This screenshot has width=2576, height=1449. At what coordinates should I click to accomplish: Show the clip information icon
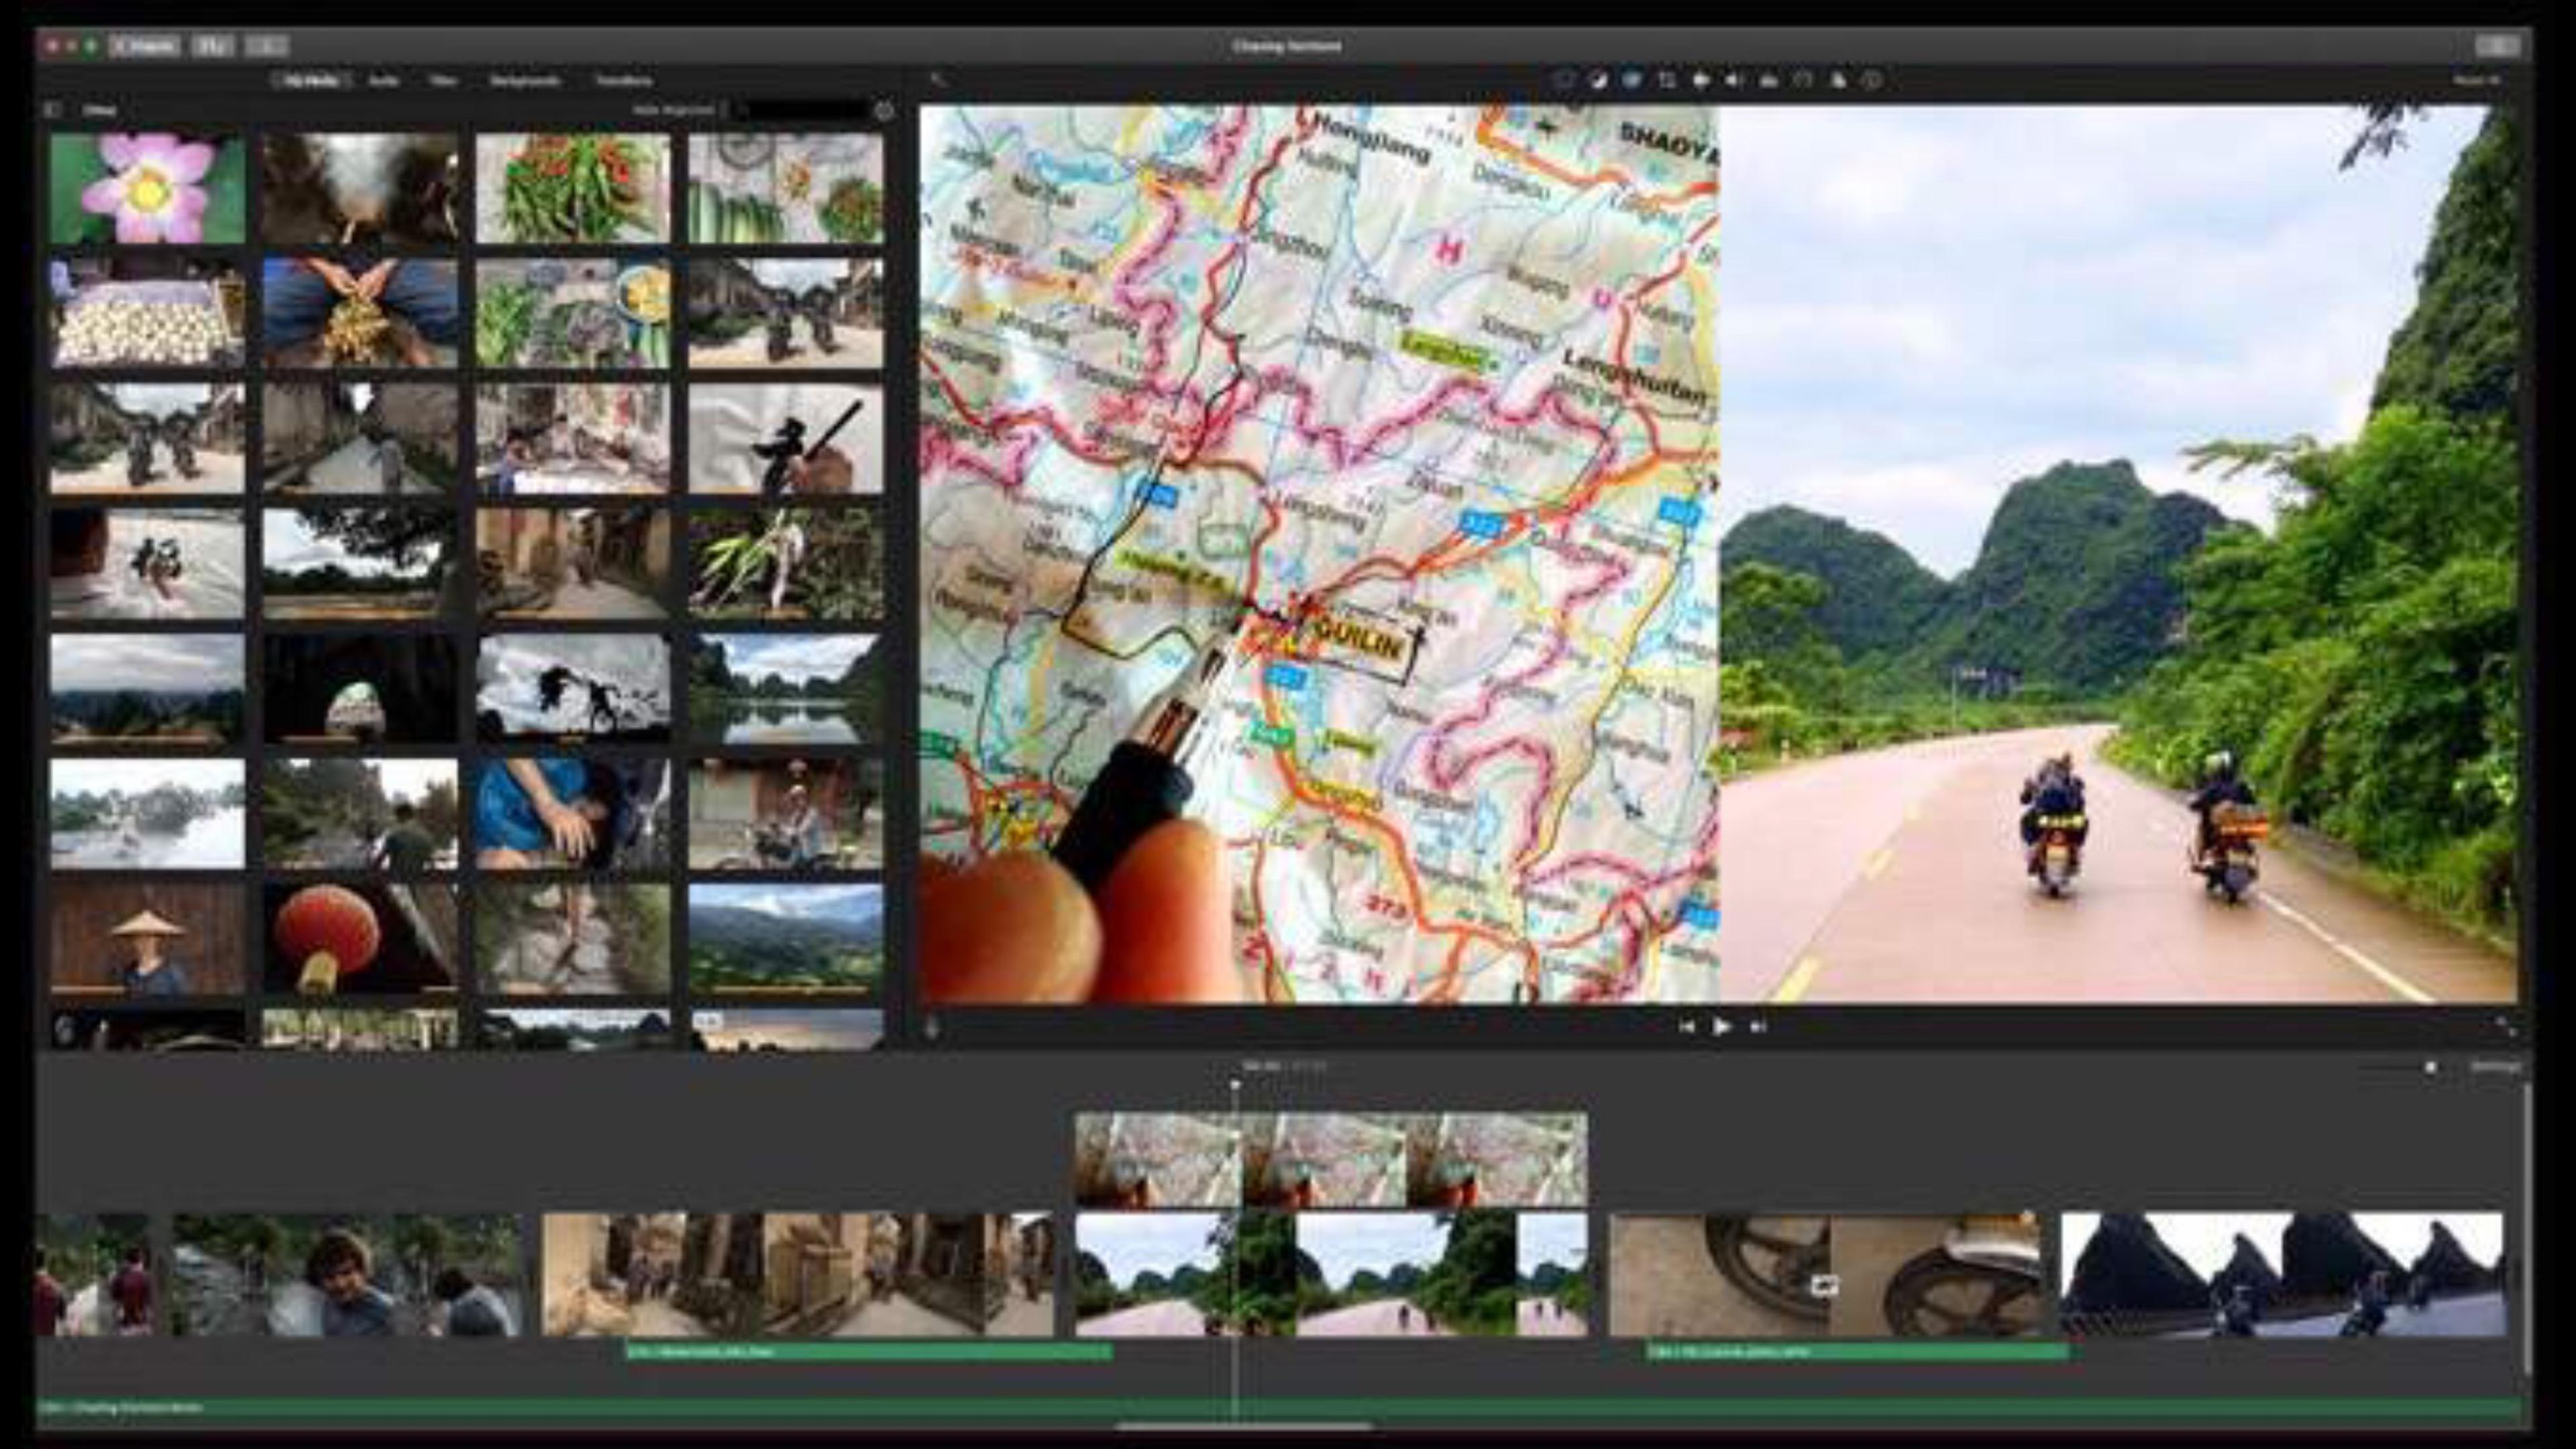pyautogui.click(x=1873, y=80)
